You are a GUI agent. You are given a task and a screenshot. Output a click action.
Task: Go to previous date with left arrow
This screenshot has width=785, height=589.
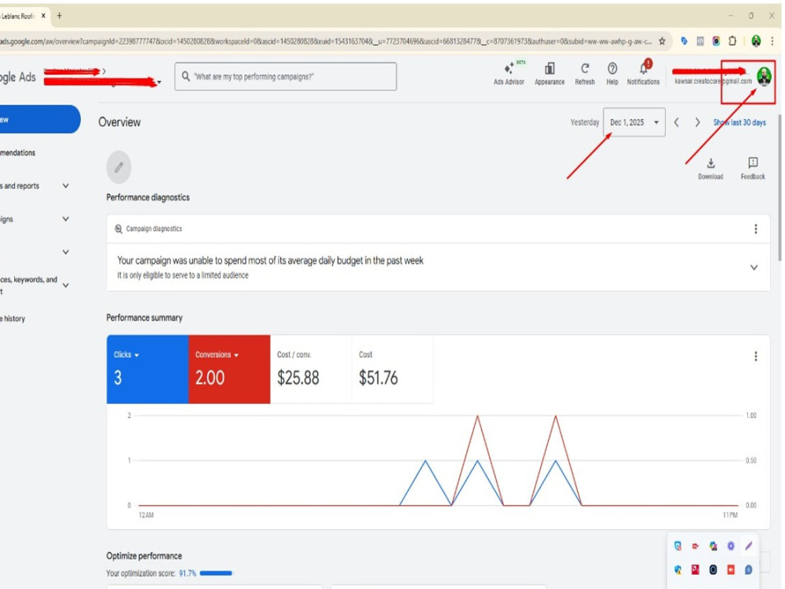click(x=677, y=123)
